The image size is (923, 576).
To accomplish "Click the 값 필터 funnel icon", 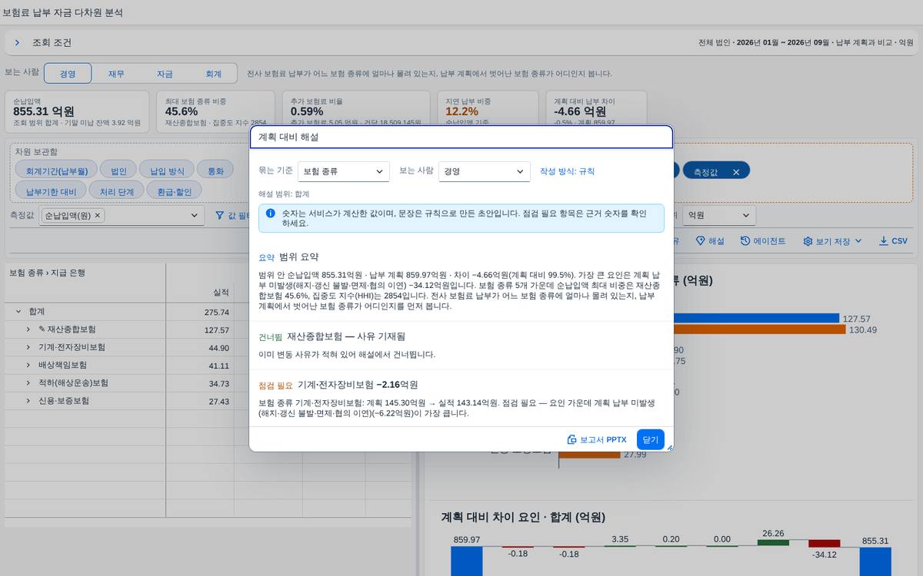I will 219,216.
